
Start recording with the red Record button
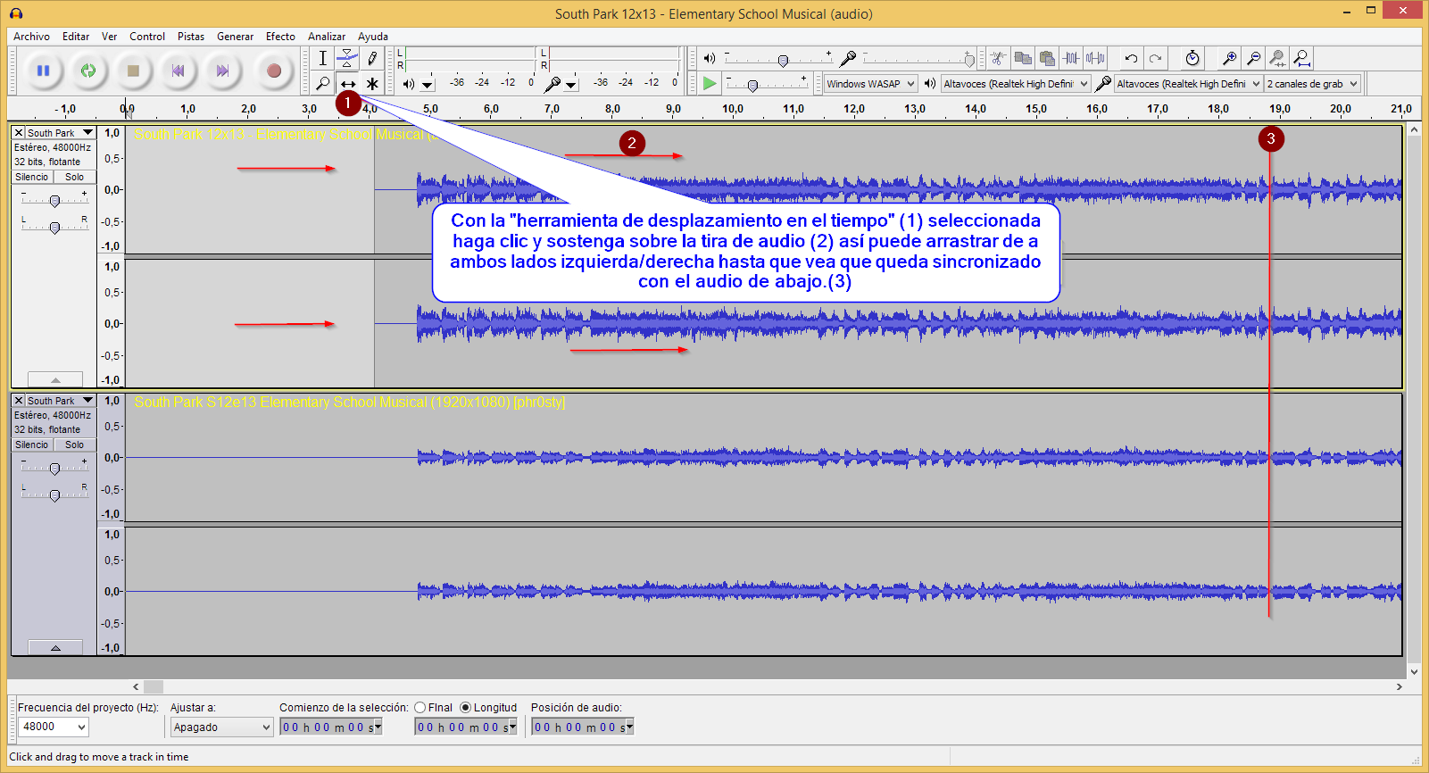click(274, 71)
